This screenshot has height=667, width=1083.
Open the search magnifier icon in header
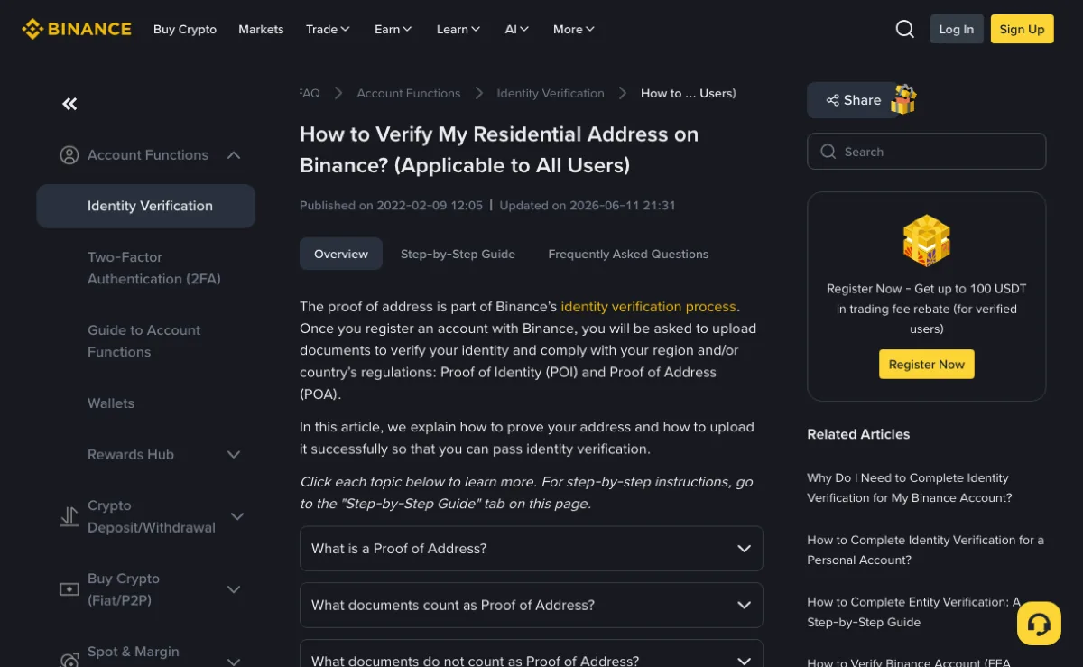904,29
